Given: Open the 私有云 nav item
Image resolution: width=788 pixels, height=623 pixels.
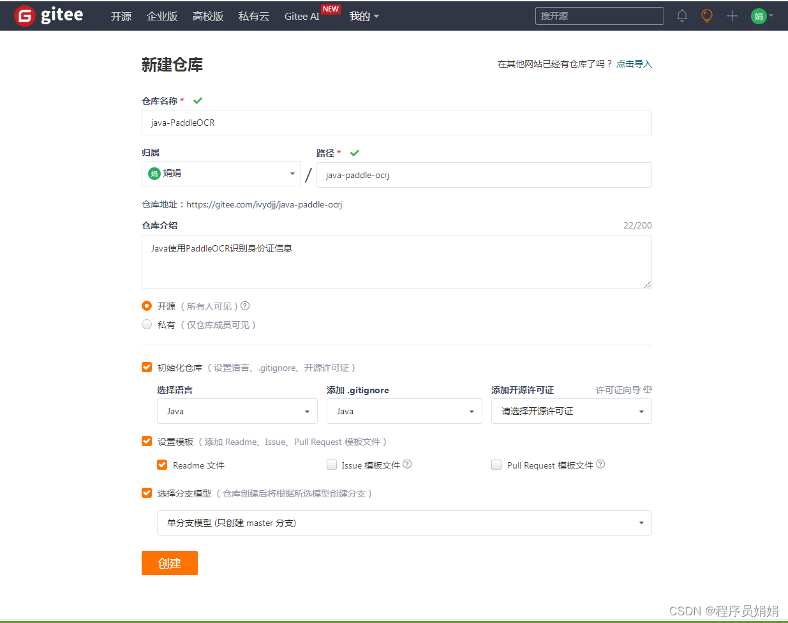Looking at the screenshot, I should (254, 17).
